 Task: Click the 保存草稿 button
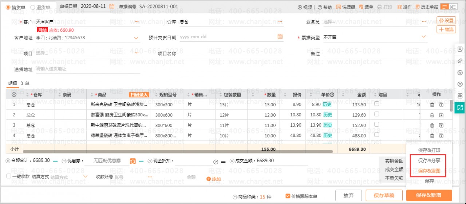[x=384, y=195]
